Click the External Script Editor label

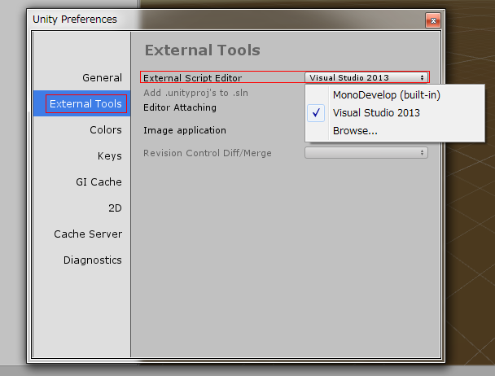(x=193, y=78)
